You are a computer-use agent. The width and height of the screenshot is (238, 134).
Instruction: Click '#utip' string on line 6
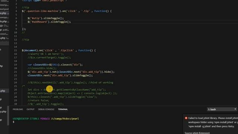point(36,18)
